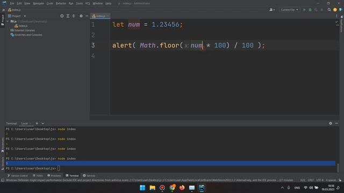
Task: Click Windows Defender notification in status bar
Action: coord(149,180)
